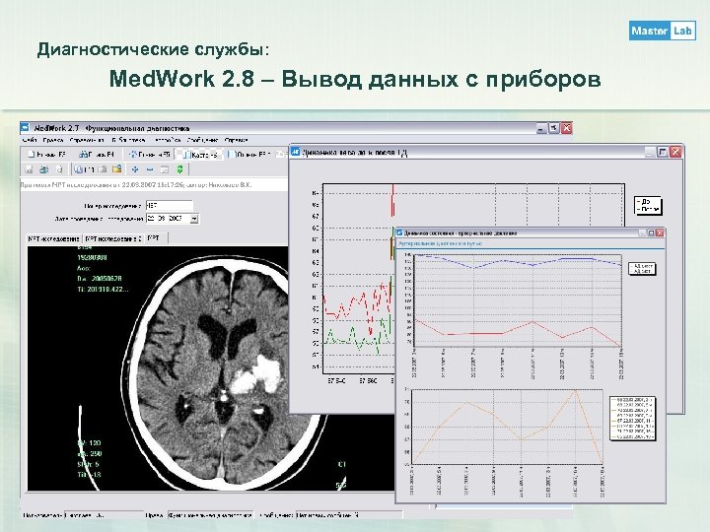
Task: Open the Справочники menu
Action: (87, 140)
